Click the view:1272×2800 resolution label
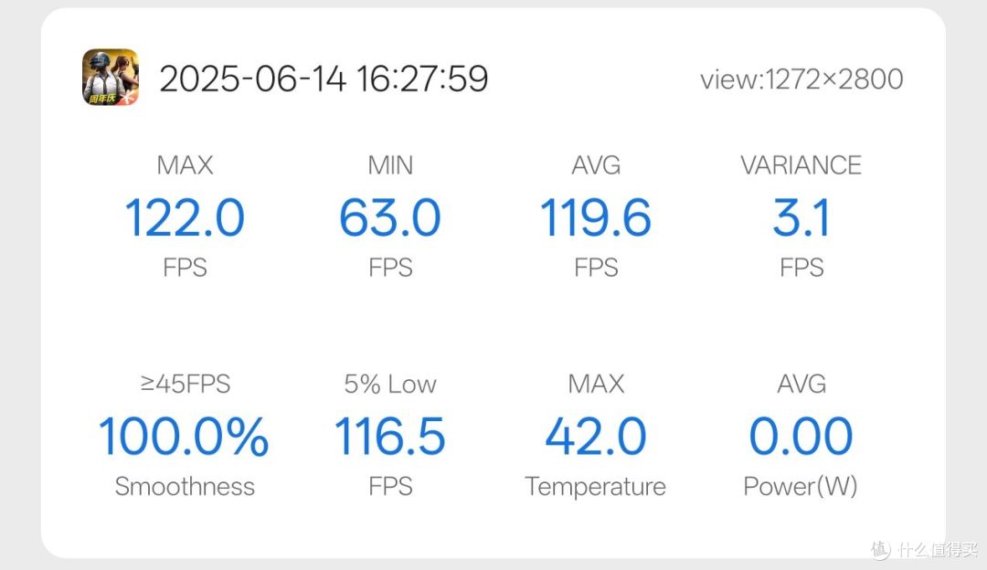 tap(801, 79)
